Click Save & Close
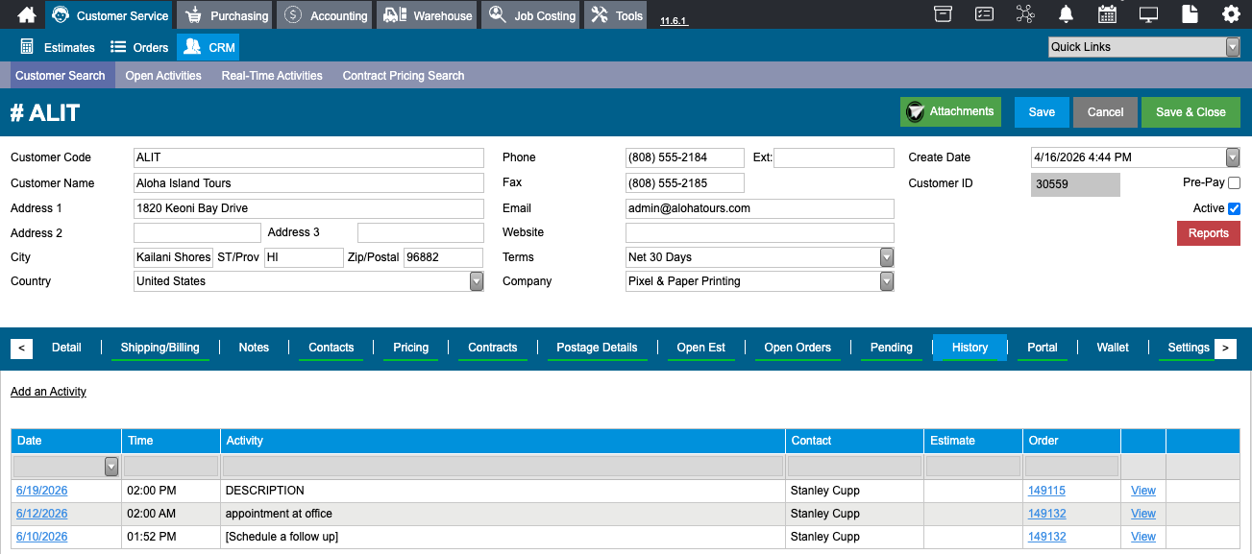1252x554 pixels. coord(1191,112)
